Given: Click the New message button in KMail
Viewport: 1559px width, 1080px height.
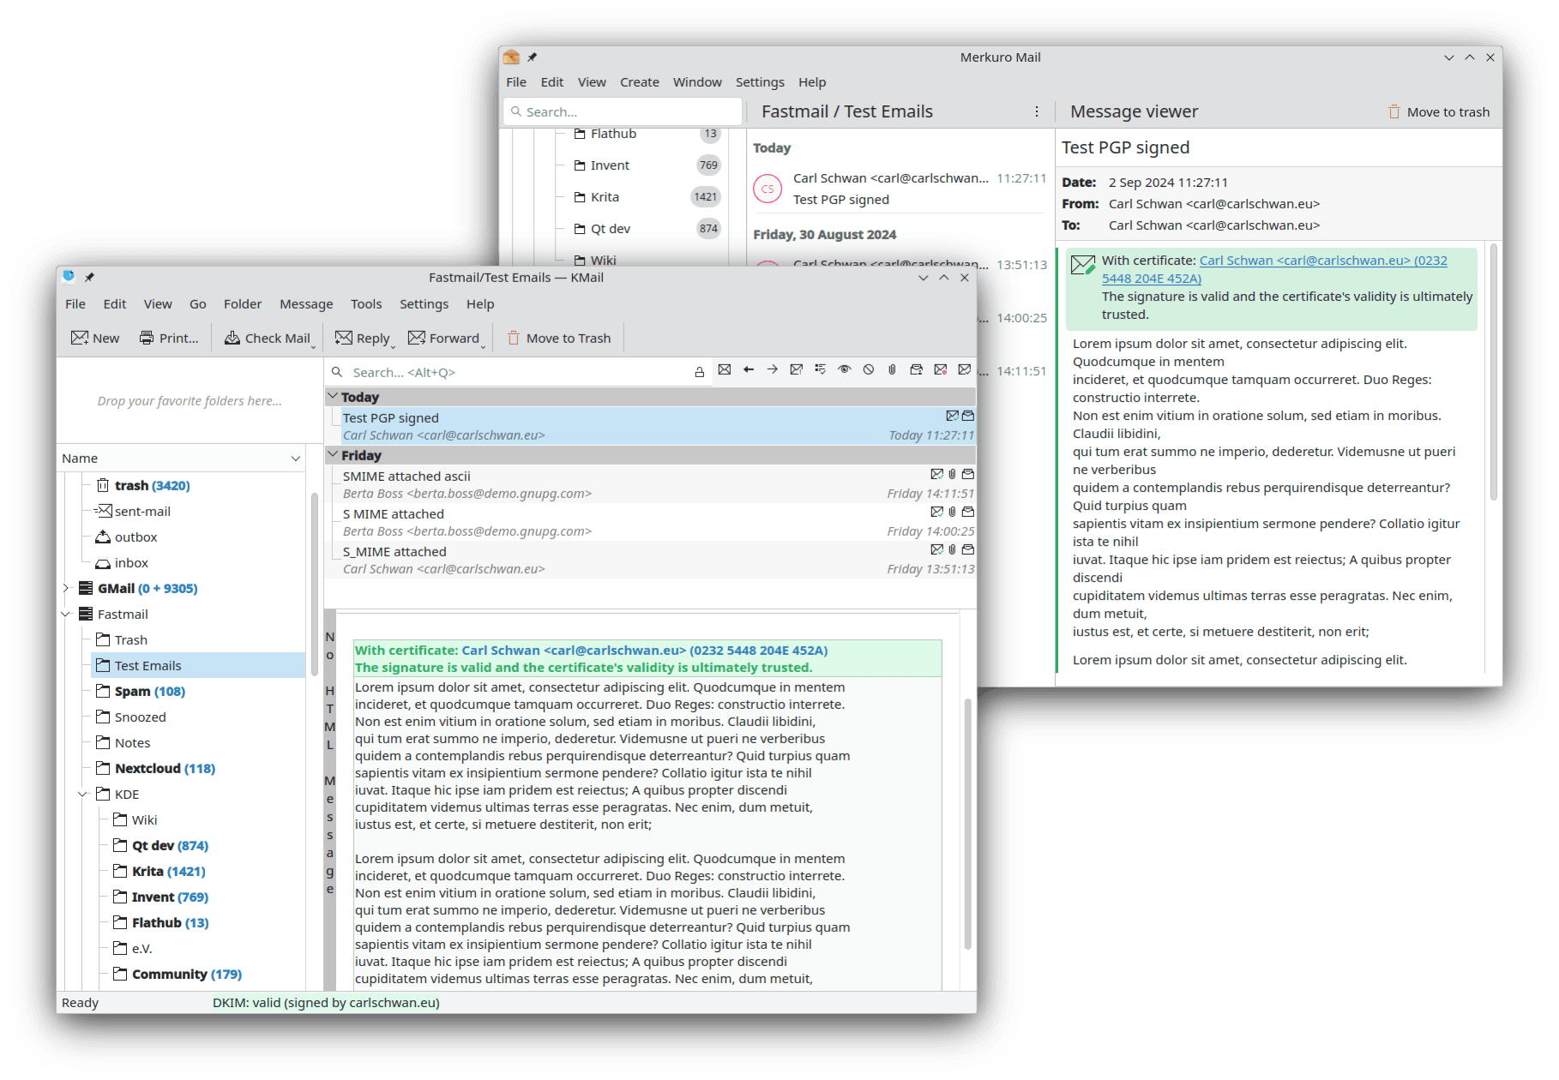Looking at the screenshot, I should (95, 338).
